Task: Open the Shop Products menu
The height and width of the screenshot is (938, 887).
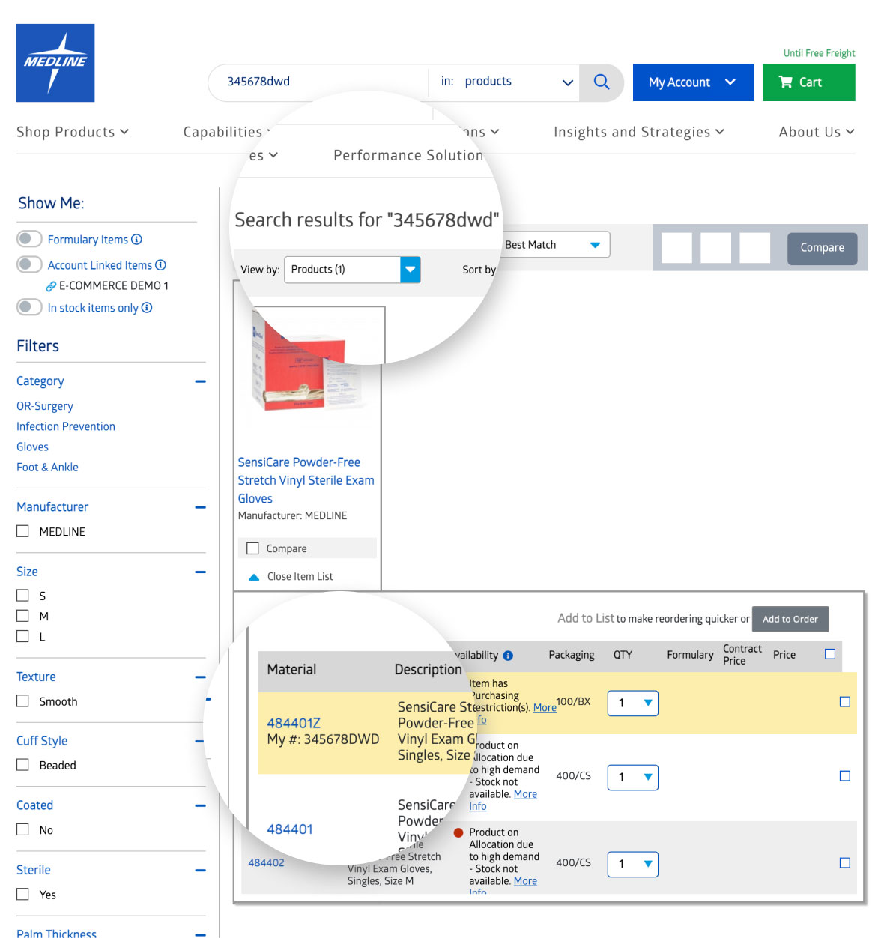Action: pyautogui.click(x=73, y=132)
